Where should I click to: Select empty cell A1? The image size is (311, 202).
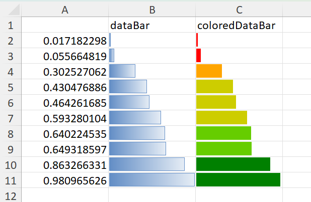point(65,25)
